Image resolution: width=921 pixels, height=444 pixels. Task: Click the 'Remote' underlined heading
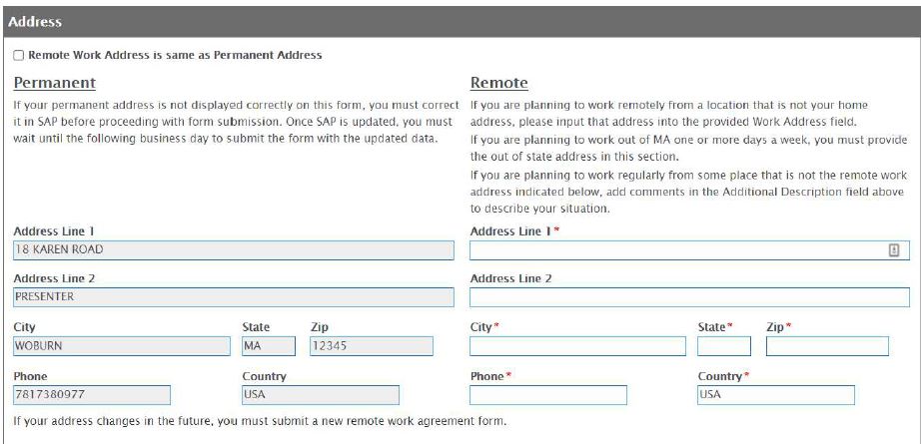coord(498,83)
